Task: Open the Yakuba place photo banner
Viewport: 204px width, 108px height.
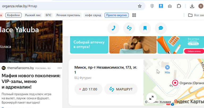Action: click(x=31, y=41)
